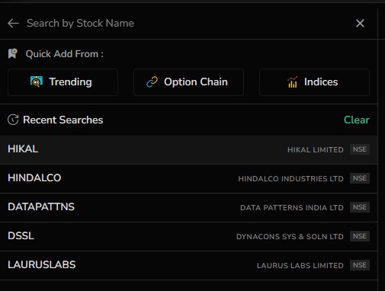
Task: Select HINDALCO from recent searches
Action: 188,178
